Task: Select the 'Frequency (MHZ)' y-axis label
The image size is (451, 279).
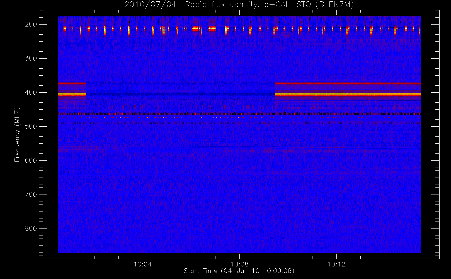Action: [x=17, y=134]
